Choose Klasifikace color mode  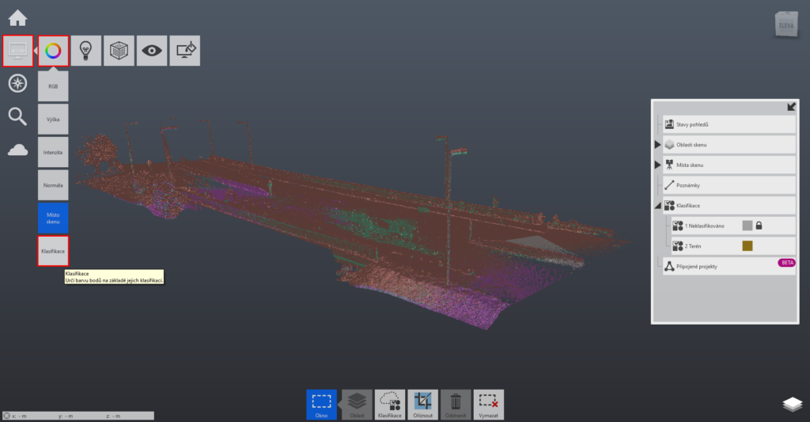53,251
